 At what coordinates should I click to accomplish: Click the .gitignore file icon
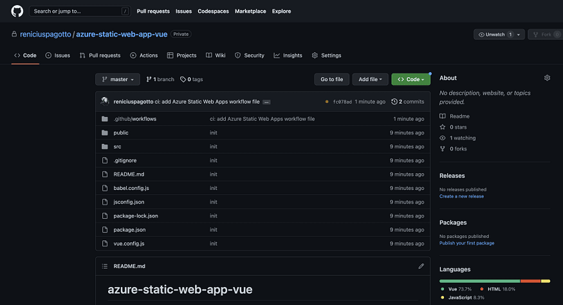(104, 160)
